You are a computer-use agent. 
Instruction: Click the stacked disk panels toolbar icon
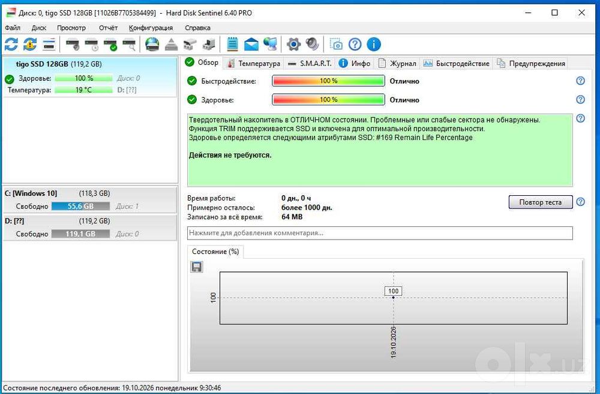coord(49,44)
